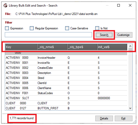The image size is (138, 125).
Task: Select the InvoiceHeader row
Action: (66, 58)
